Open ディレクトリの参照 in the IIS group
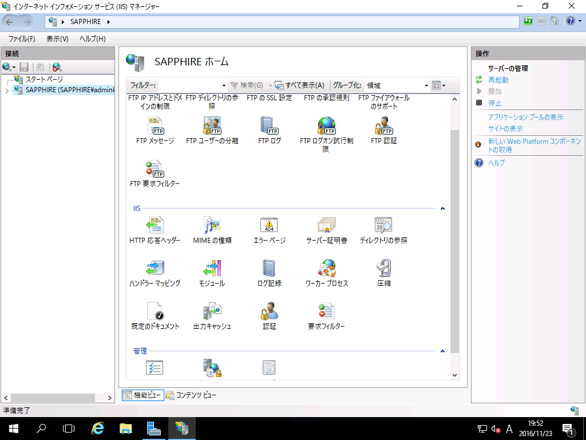The width and height of the screenshot is (586, 440). 384,230
